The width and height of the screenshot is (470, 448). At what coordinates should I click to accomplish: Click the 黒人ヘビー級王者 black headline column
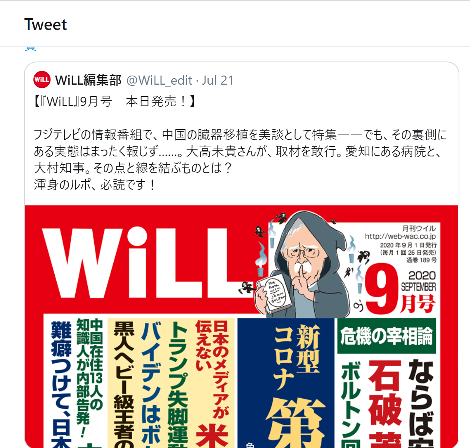[124, 384]
